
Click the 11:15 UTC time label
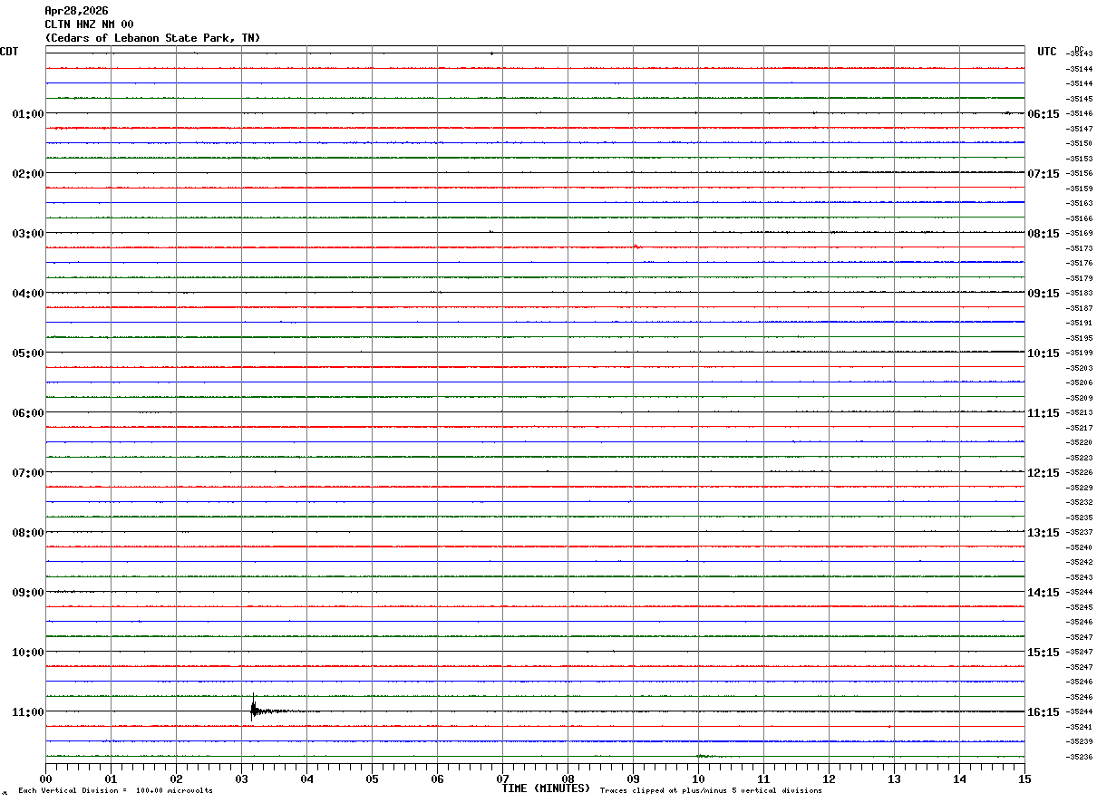tap(1044, 413)
